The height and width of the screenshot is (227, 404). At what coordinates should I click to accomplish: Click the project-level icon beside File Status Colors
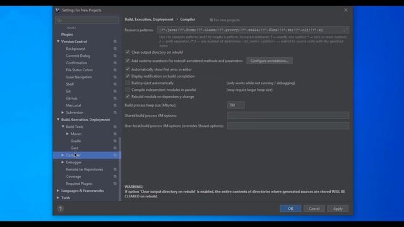115,70
